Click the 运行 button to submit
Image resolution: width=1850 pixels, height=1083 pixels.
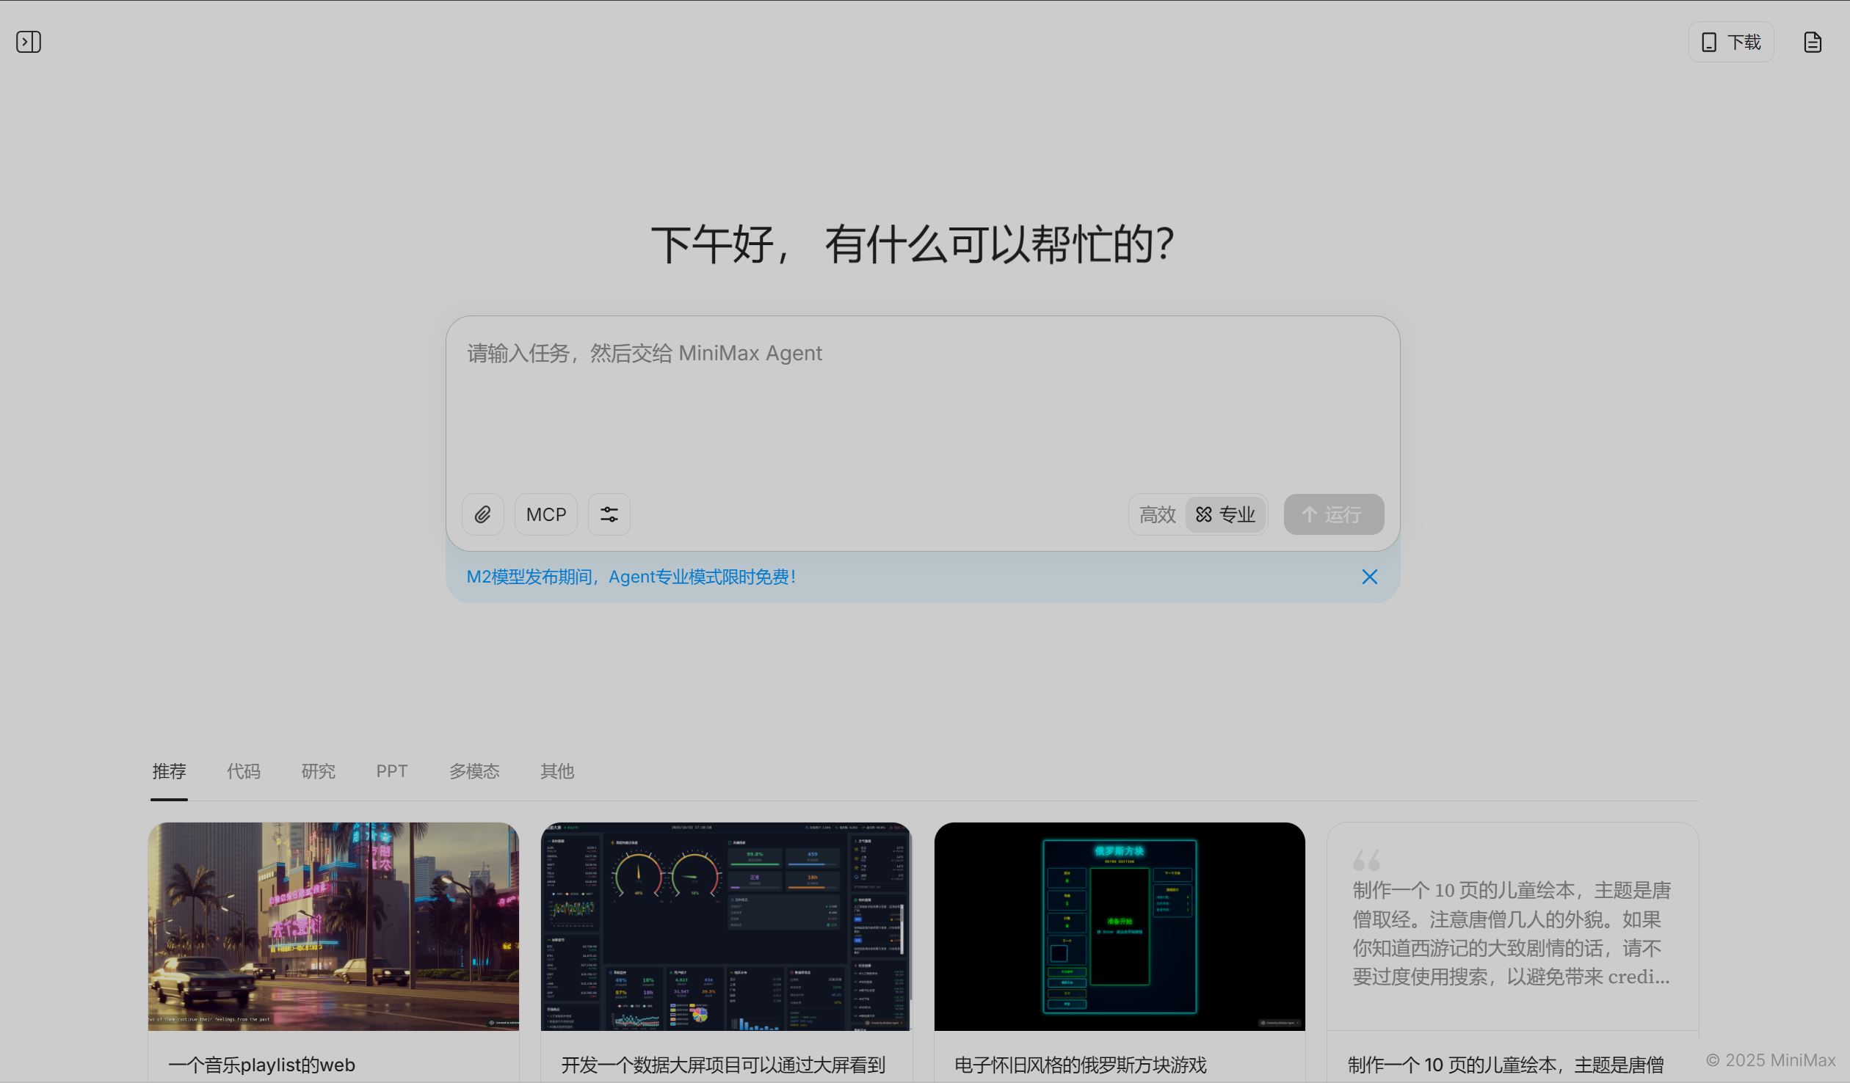[x=1333, y=514]
